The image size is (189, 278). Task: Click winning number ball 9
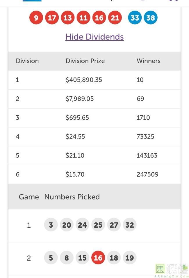click(36, 18)
